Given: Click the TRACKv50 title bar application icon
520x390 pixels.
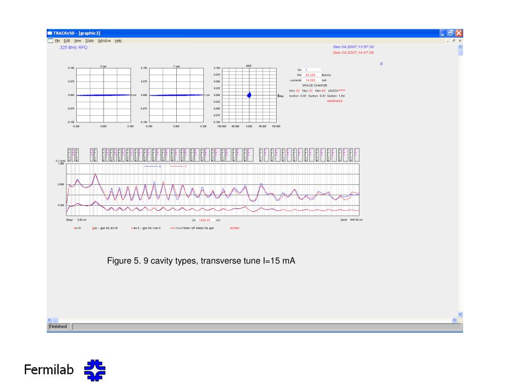Looking at the screenshot, I should coord(50,33).
